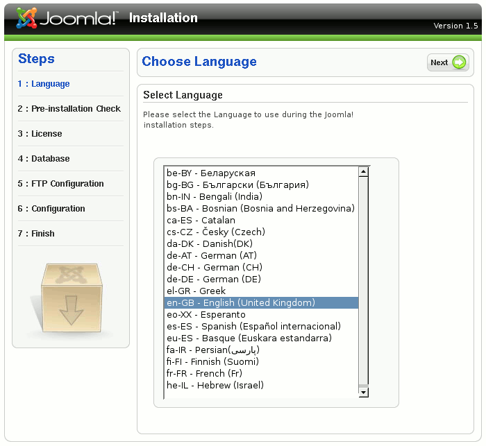The image size is (486, 446).
Task: Click the Version 1.5 text
Action: click(x=455, y=26)
